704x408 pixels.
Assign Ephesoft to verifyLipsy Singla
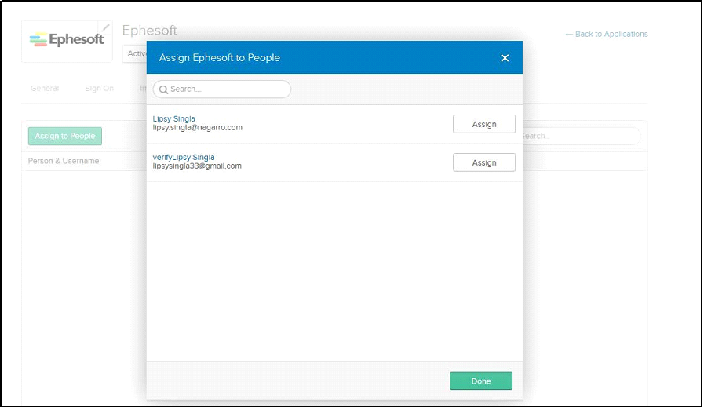[x=484, y=162]
